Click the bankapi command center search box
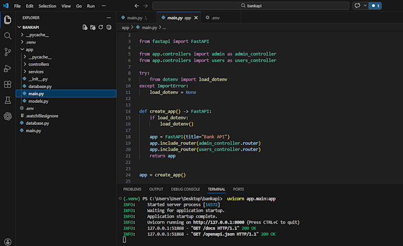403x246 pixels. click(x=251, y=6)
